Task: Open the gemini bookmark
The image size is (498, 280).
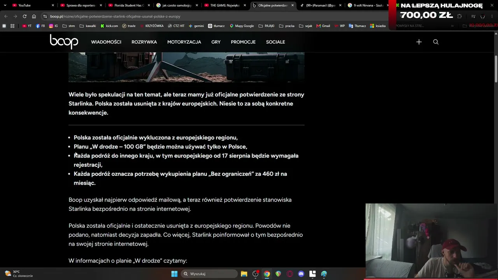Action: click(196, 26)
